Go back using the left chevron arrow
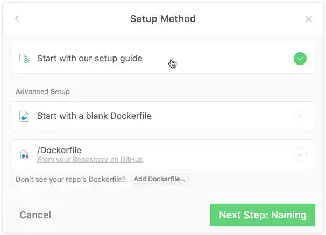Image resolution: width=326 pixels, height=235 pixels. pyautogui.click(x=17, y=19)
